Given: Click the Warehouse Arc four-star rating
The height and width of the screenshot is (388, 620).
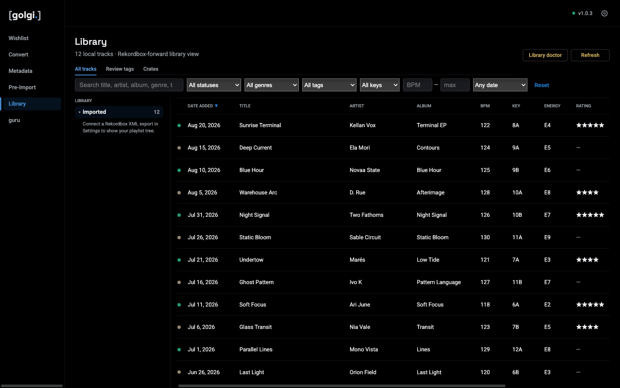Looking at the screenshot, I should point(587,193).
